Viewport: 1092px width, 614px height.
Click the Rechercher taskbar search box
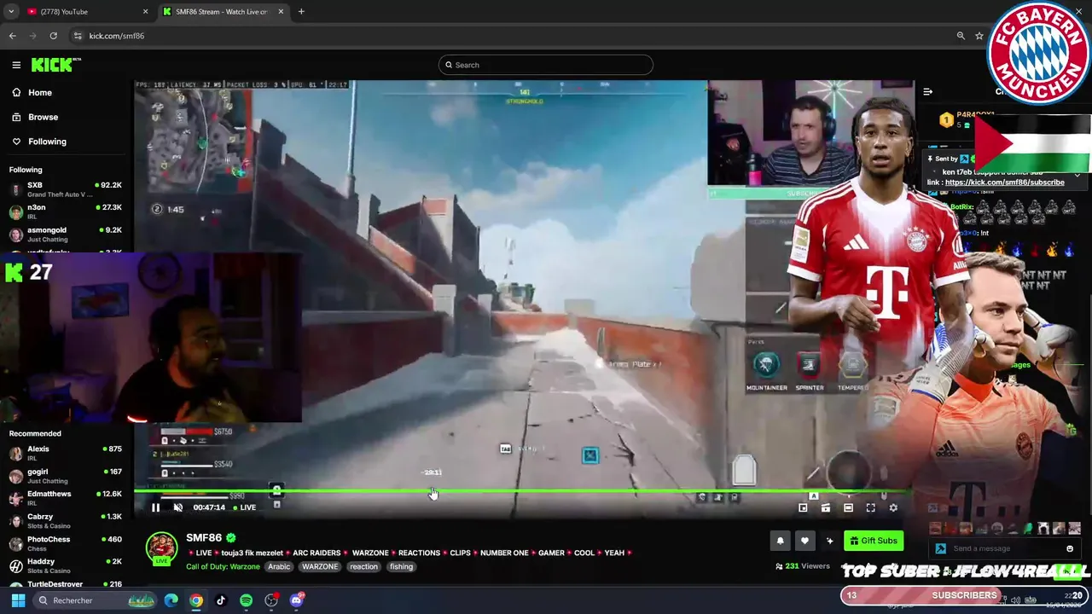click(94, 600)
